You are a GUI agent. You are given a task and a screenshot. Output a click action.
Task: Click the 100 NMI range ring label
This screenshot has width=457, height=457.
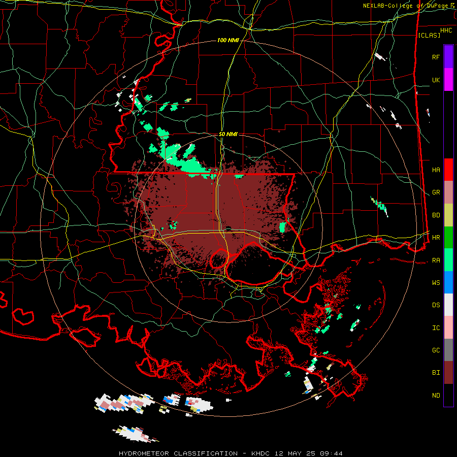click(x=228, y=40)
